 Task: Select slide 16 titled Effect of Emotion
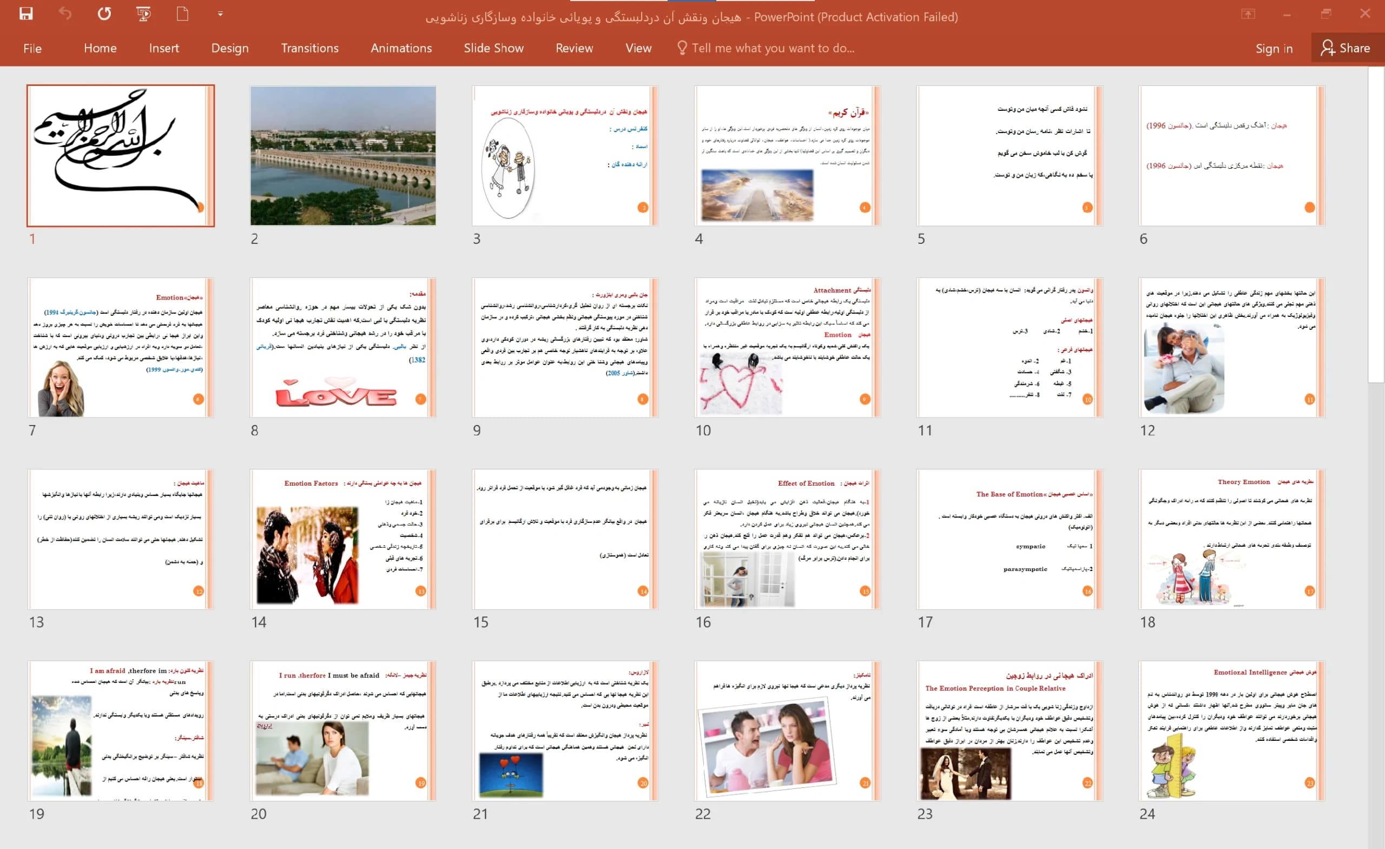pos(787,539)
